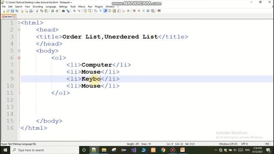Toggle the highlighted Indent Guide button
274x154 pixels.
(105, 11)
